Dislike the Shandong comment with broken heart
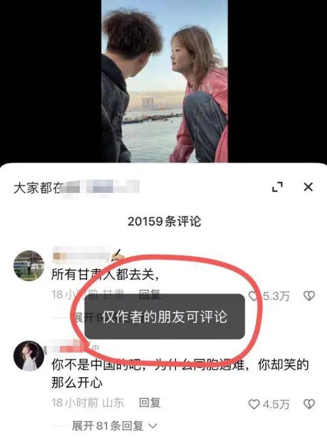 [x=309, y=404]
